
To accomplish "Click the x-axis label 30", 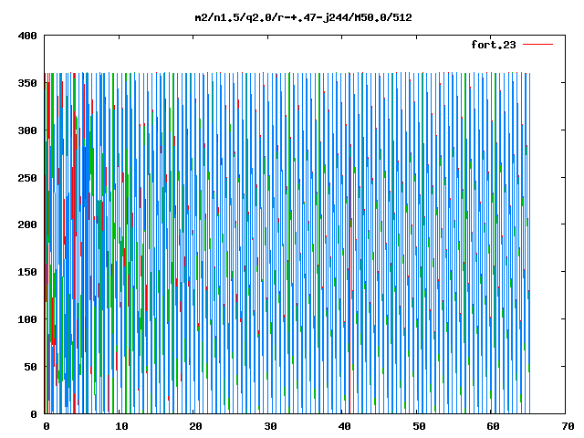I will click(x=270, y=426).
